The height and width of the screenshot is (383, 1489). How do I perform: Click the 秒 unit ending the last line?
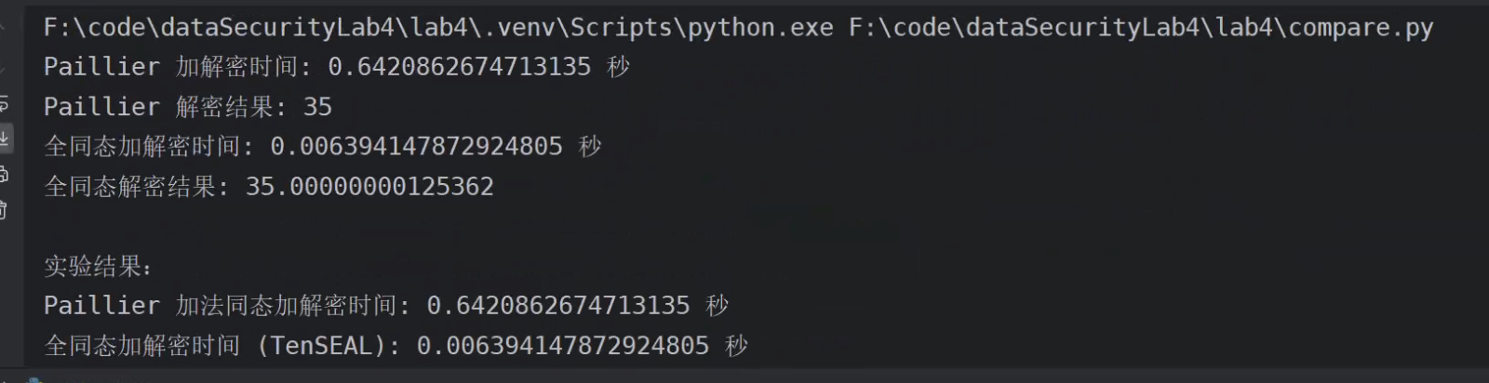(736, 346)
